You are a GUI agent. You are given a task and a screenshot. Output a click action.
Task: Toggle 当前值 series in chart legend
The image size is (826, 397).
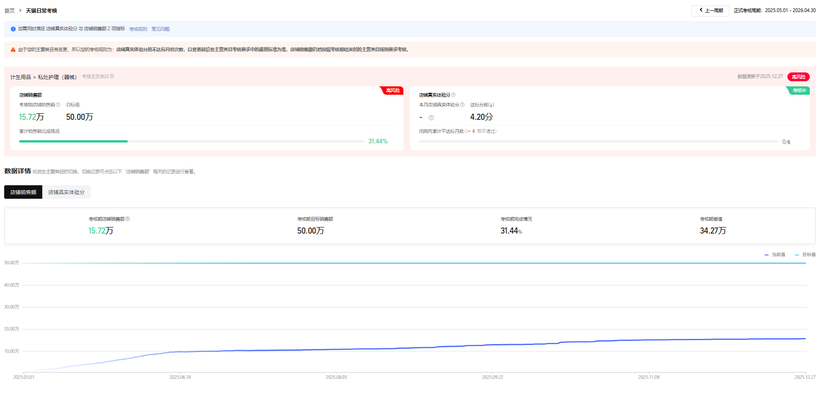(775, 255)
